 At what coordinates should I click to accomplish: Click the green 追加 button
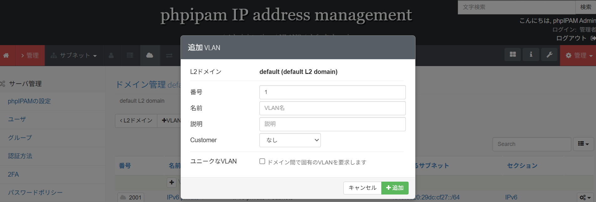(x=395, y=188)
